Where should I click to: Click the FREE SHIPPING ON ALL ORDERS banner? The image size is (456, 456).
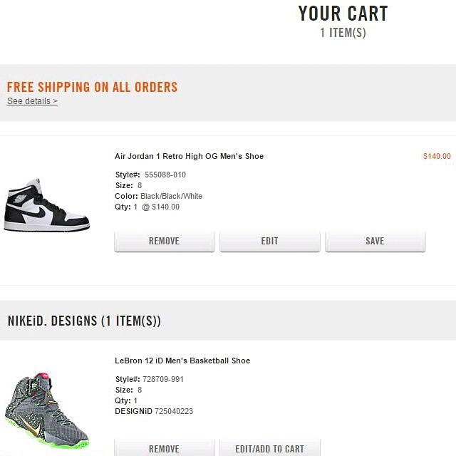coord(92,87)
